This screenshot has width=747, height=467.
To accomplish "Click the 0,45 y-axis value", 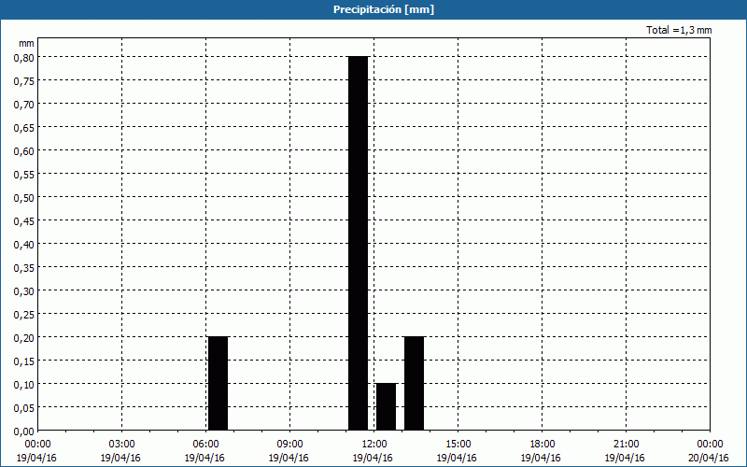I will pyautogui.click(x=24, y=220).
